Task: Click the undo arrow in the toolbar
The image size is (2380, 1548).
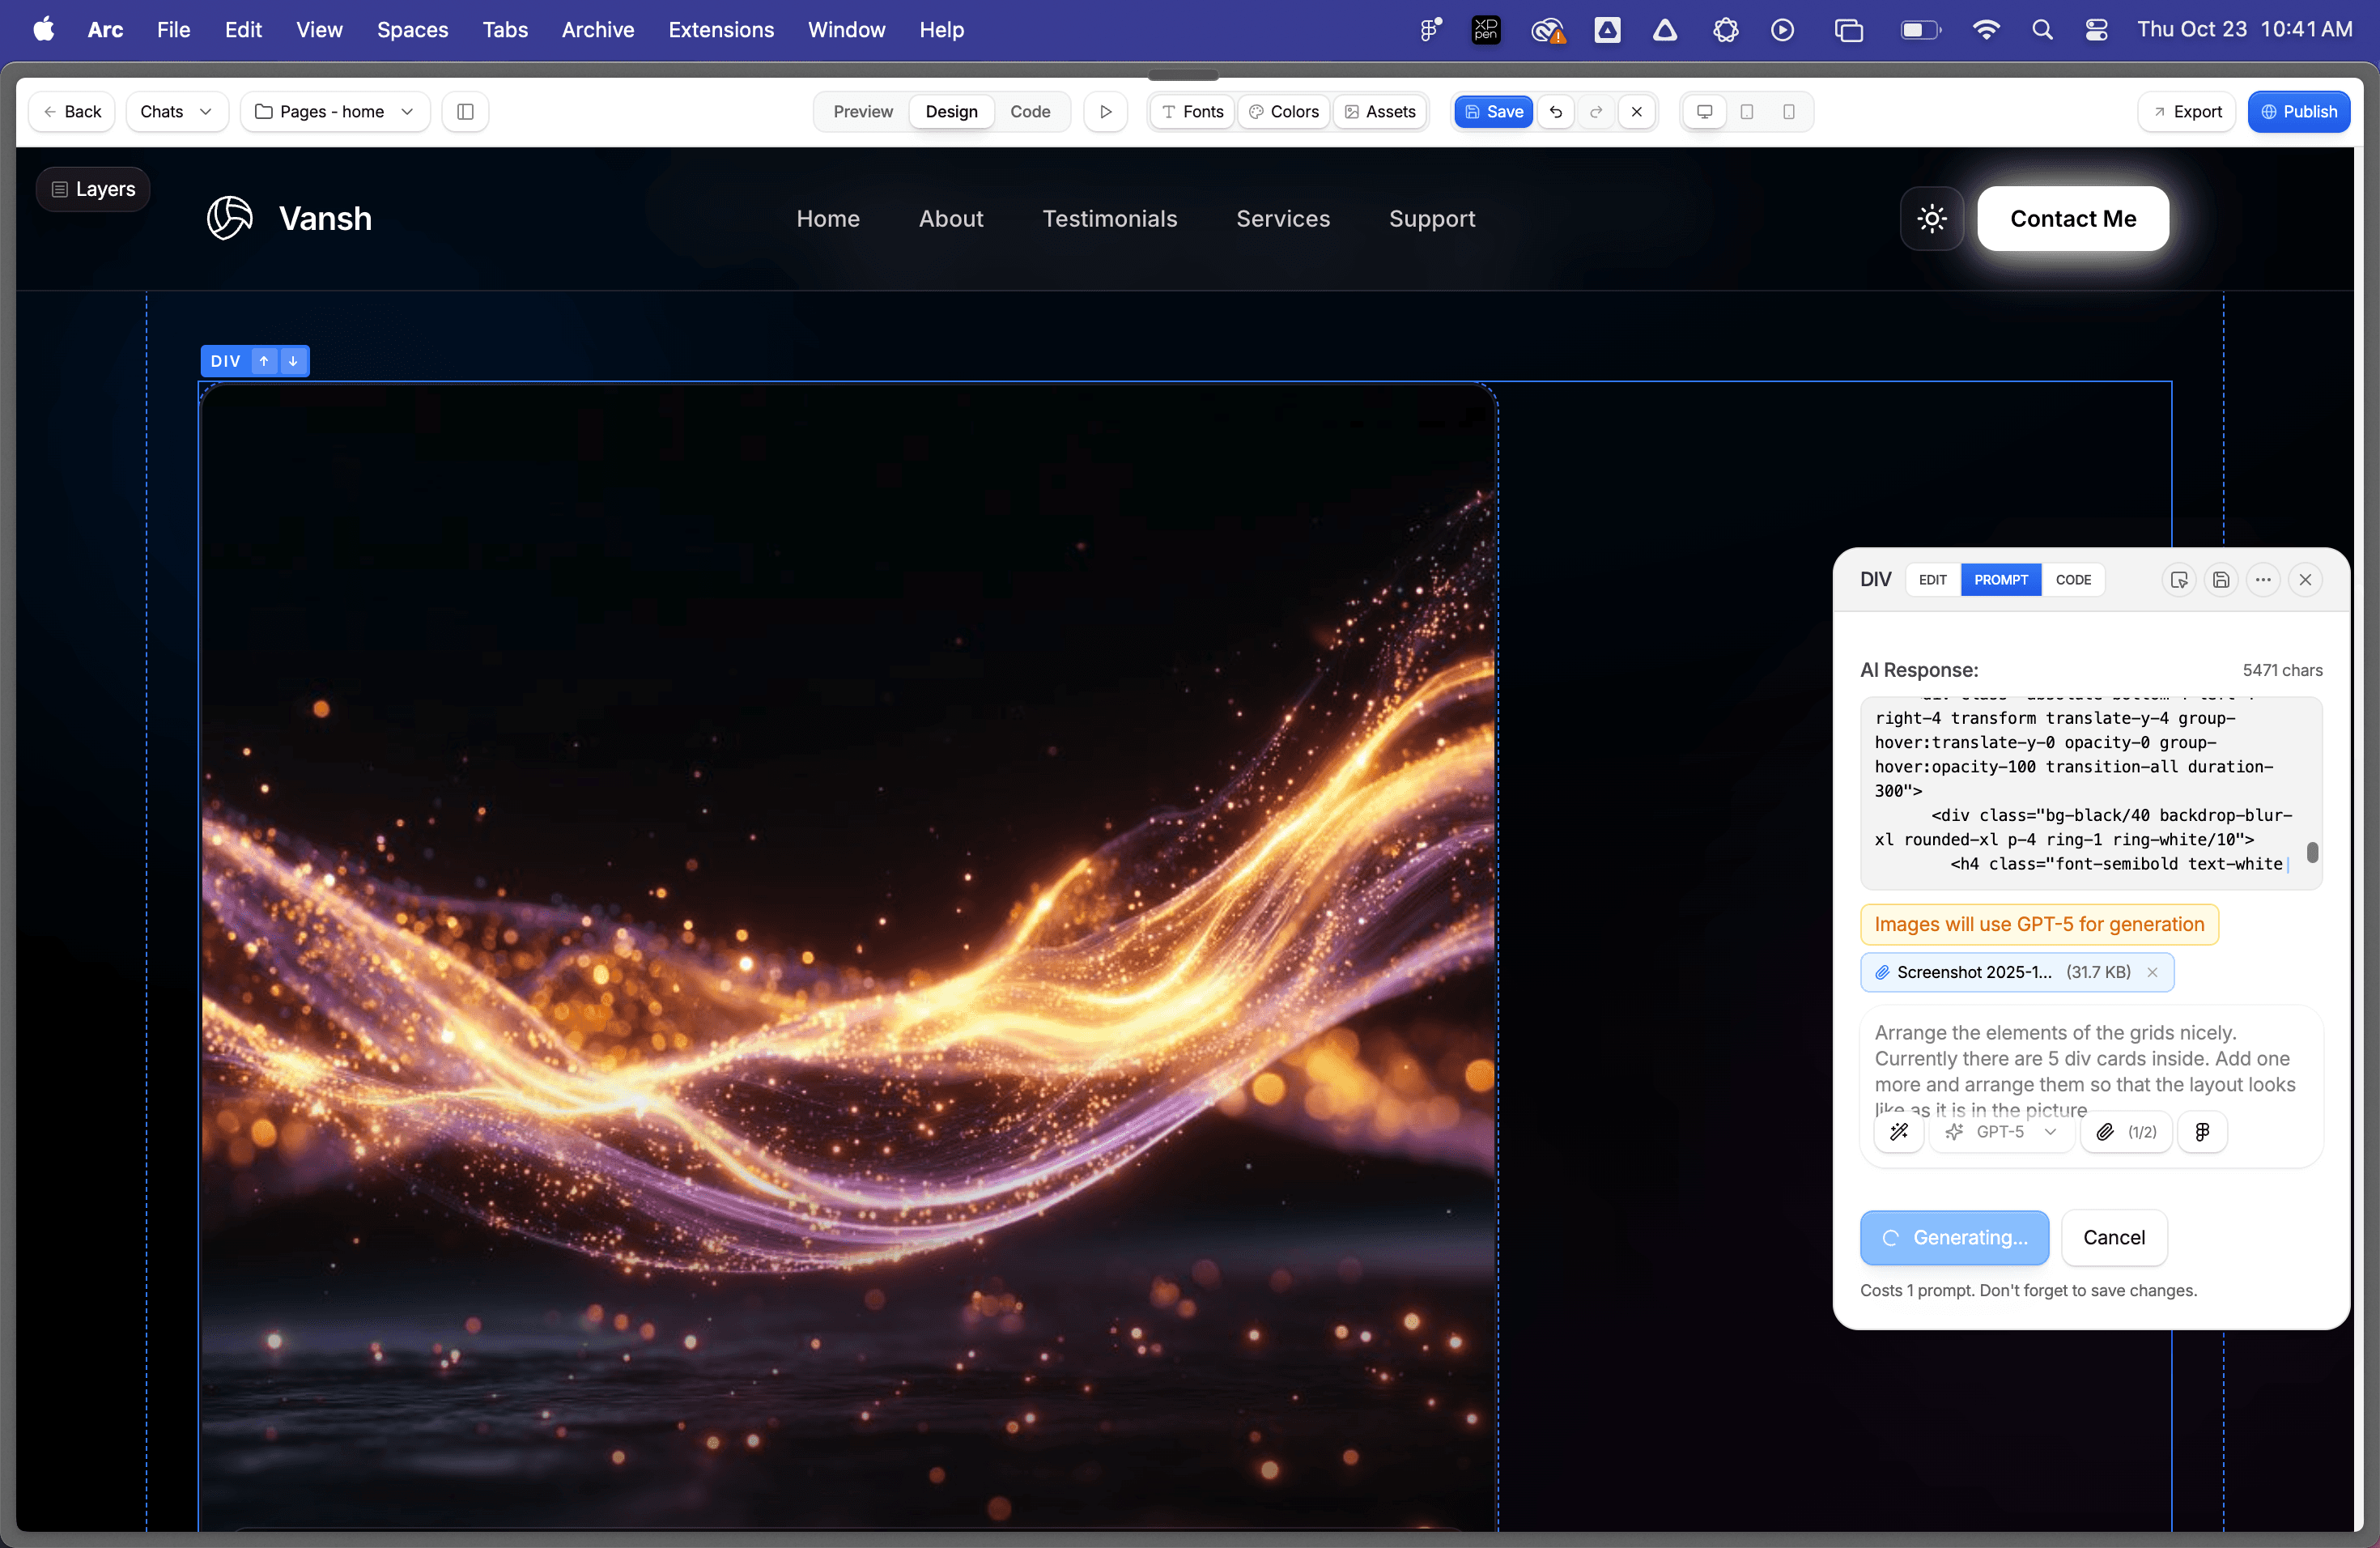Action: (x=1556, y=112)
